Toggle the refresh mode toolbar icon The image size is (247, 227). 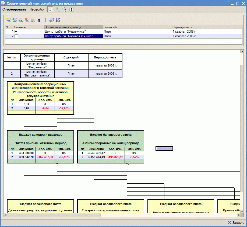click(50, 9)
